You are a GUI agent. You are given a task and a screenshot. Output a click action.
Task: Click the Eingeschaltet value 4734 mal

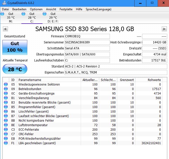155,54
